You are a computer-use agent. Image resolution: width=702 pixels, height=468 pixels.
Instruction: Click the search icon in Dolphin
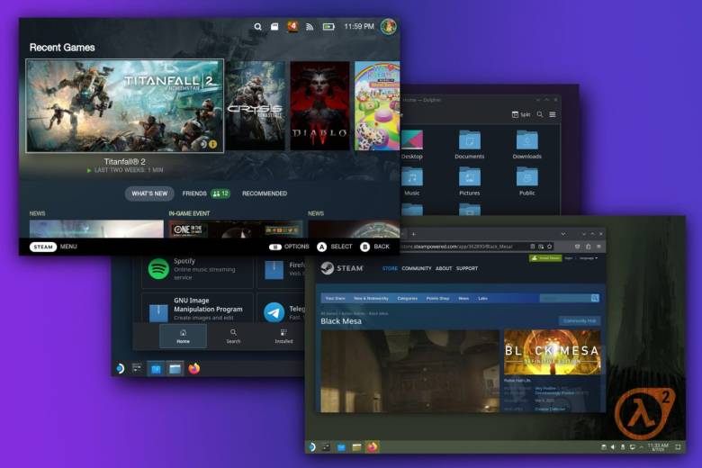540,114
